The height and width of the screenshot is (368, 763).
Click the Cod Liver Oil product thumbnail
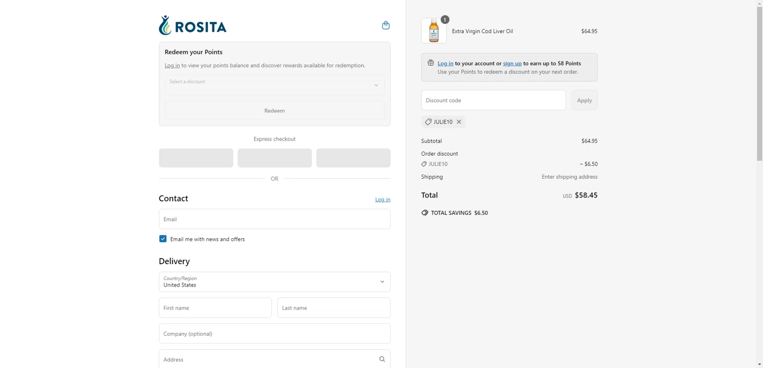tap(434, 31)
